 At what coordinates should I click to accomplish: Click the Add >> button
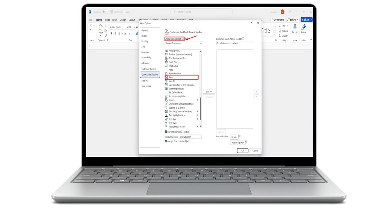[209, 91]
